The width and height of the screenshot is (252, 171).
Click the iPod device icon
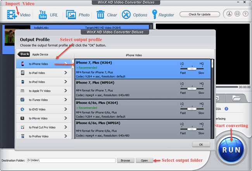pos(22,82)
